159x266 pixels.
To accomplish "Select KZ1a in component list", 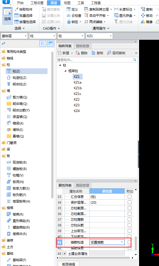I will click(x=77, y=82).
